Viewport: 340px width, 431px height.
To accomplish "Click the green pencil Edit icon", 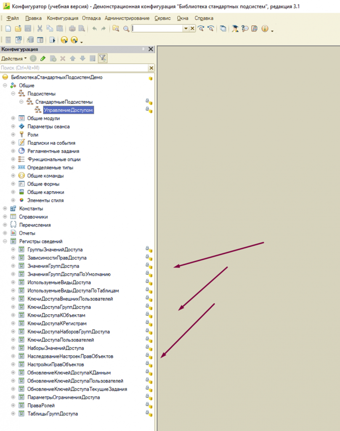I will [43, 59].
